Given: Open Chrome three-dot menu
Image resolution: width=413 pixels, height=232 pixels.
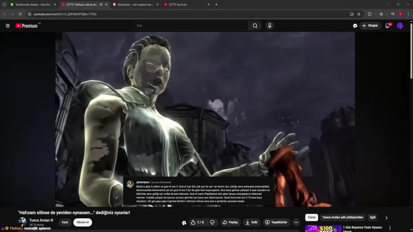Looking at the screenshot, I should [408, 14].
